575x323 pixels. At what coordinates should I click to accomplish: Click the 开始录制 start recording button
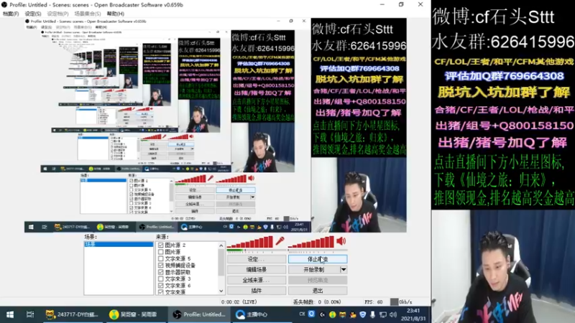[x=314, y=270]
